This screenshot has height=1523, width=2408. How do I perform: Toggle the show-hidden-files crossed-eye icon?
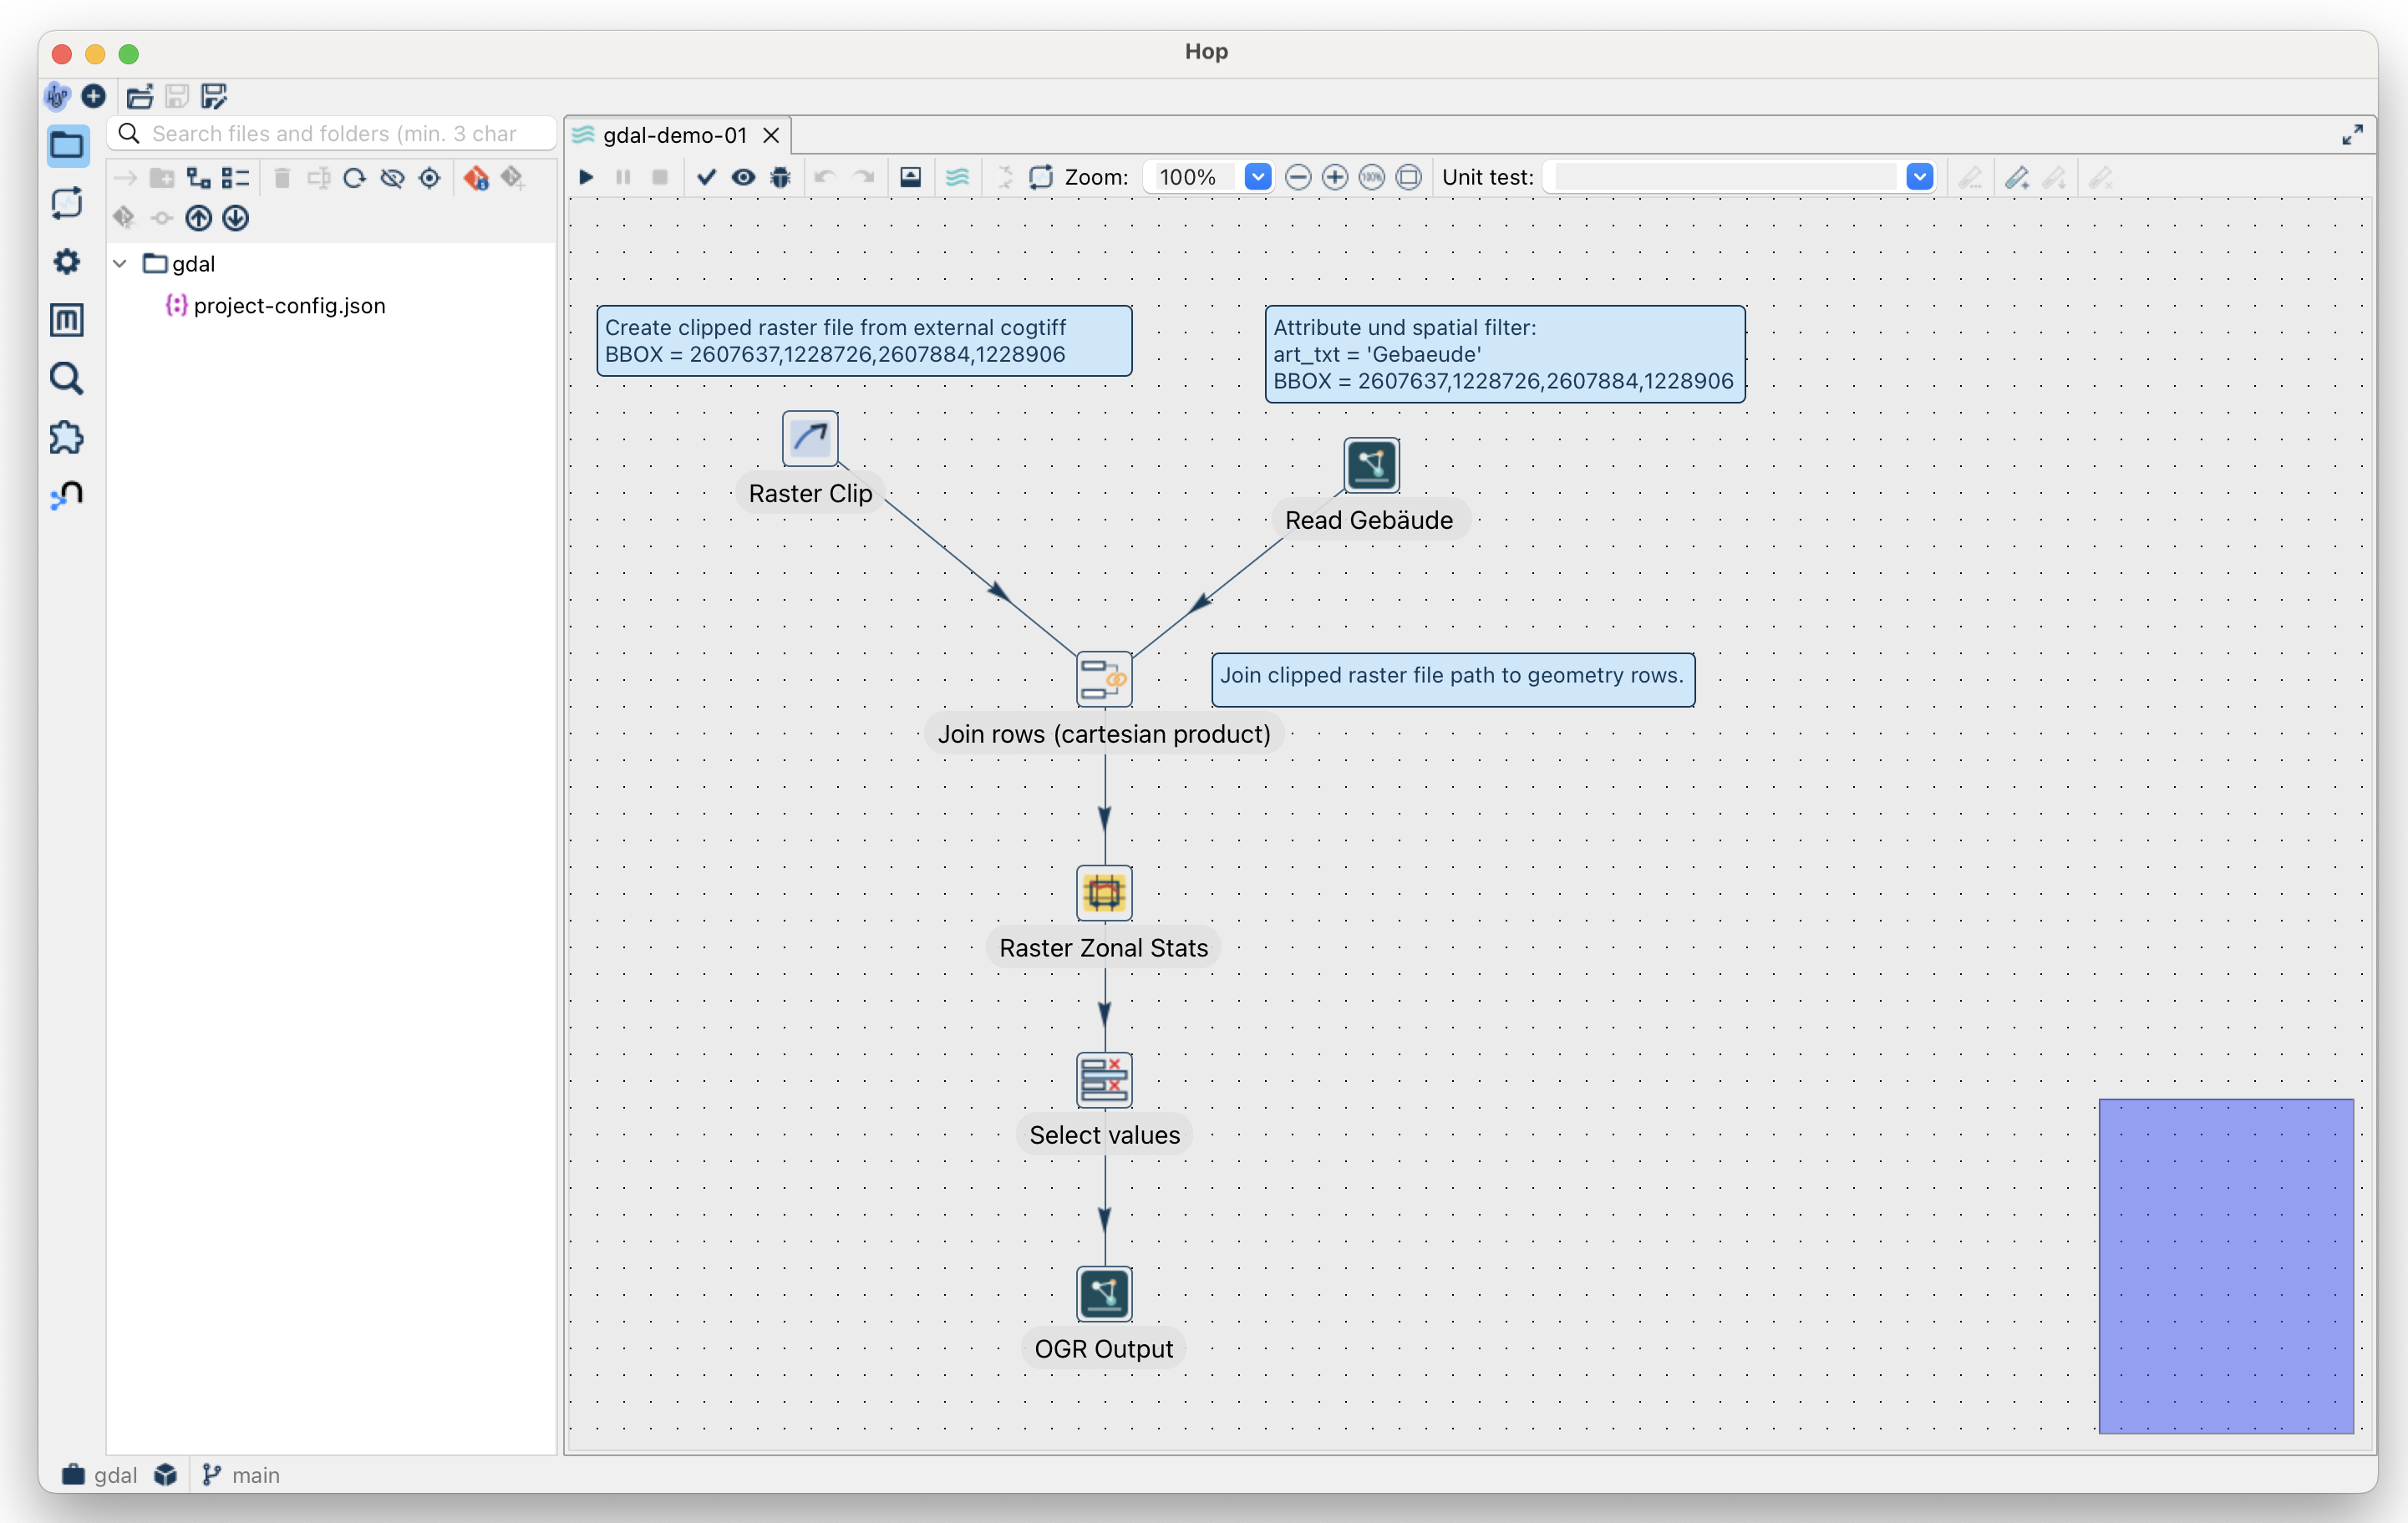(x=392, y=178)
